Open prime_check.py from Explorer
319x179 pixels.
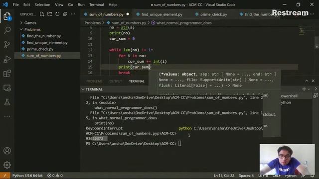point(40,49)
